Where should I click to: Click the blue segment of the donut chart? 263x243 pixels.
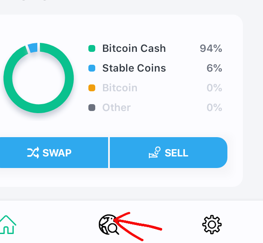pos(33,48)
